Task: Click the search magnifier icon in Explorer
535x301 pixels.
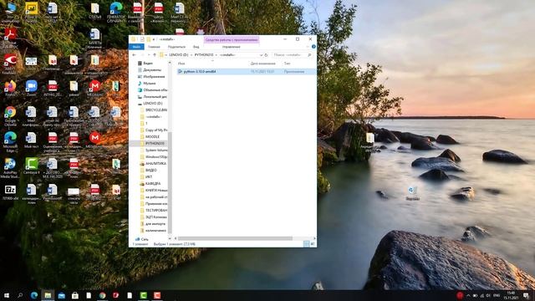Action: (309, 55)
